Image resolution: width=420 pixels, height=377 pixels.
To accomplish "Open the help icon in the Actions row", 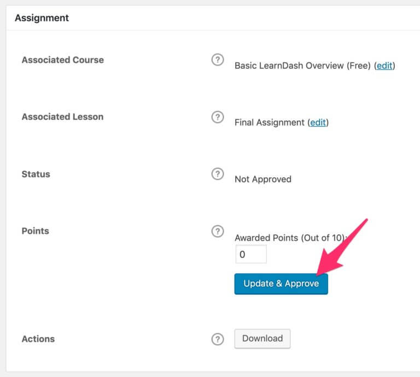I will 218,339.
